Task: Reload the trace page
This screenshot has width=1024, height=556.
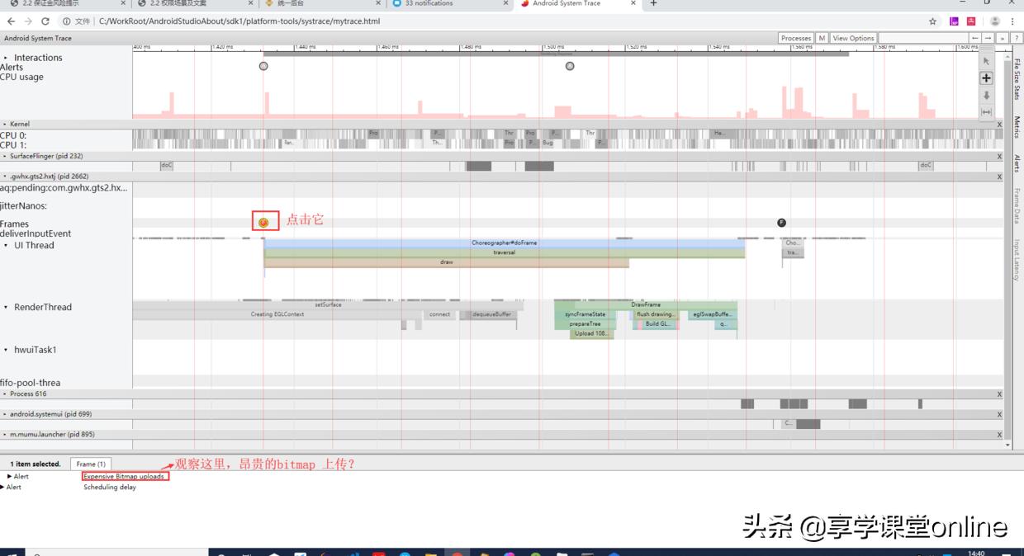Action: (45, 21)
